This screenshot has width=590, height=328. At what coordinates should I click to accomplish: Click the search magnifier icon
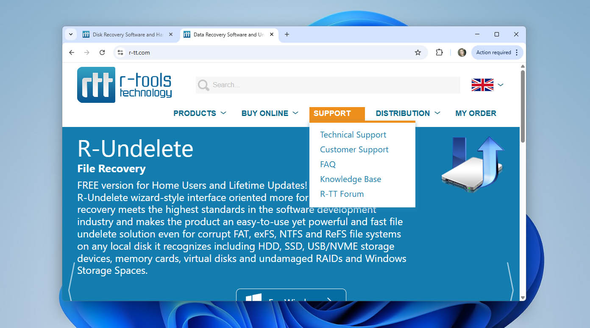(x=203, y=85)
